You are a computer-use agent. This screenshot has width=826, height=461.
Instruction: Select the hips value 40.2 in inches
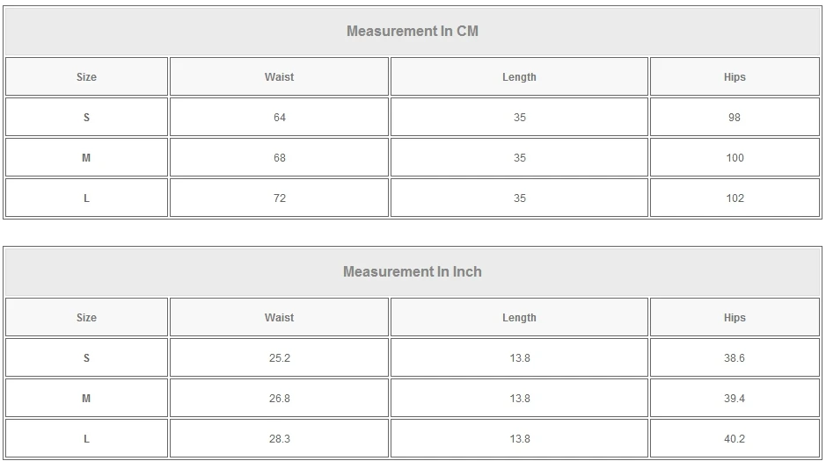(735, 439)
